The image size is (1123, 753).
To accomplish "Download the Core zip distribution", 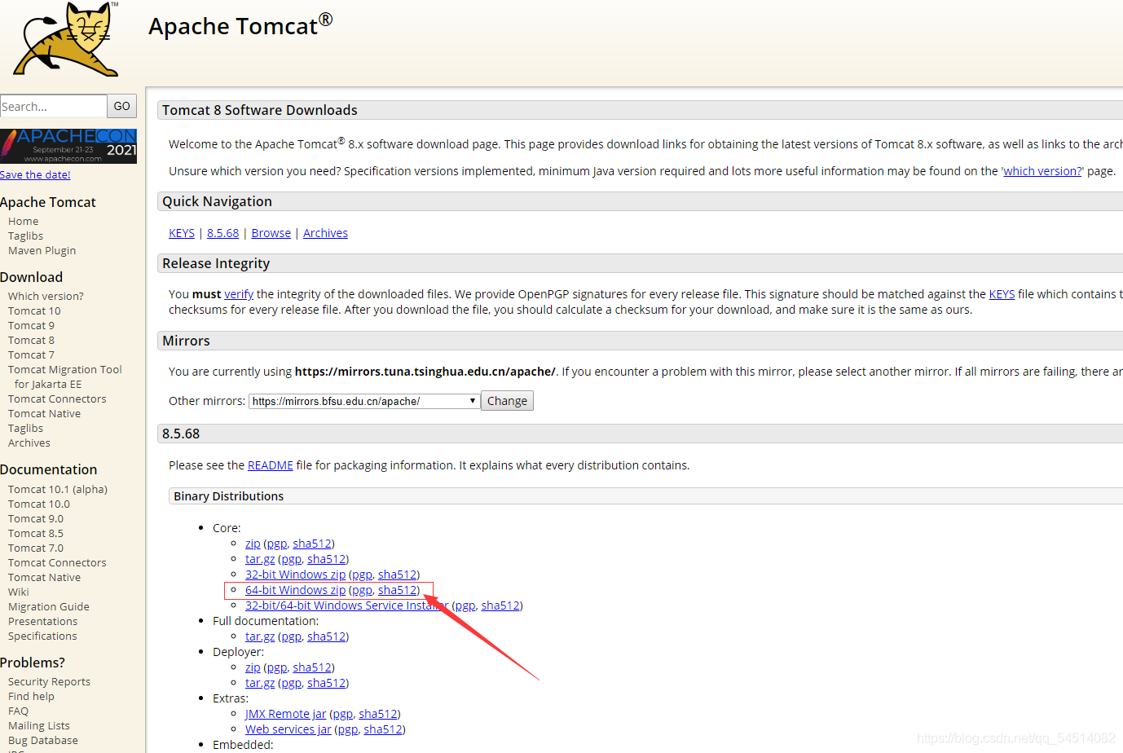I will (x=253, y=544).
